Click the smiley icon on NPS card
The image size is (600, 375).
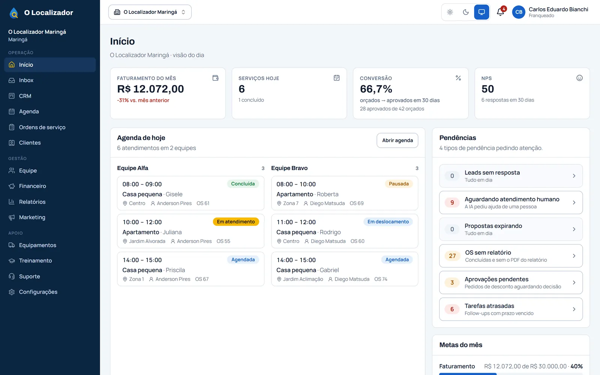(x=579, y=78)
